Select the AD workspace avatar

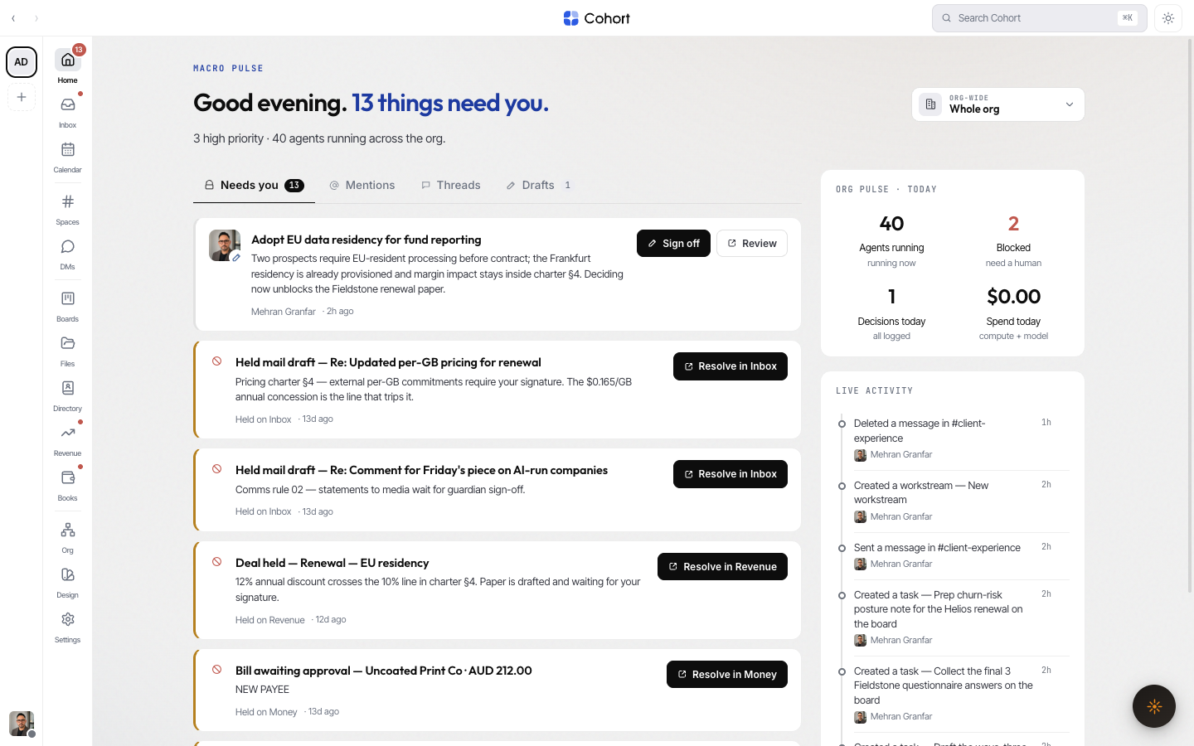coord(22,62)
